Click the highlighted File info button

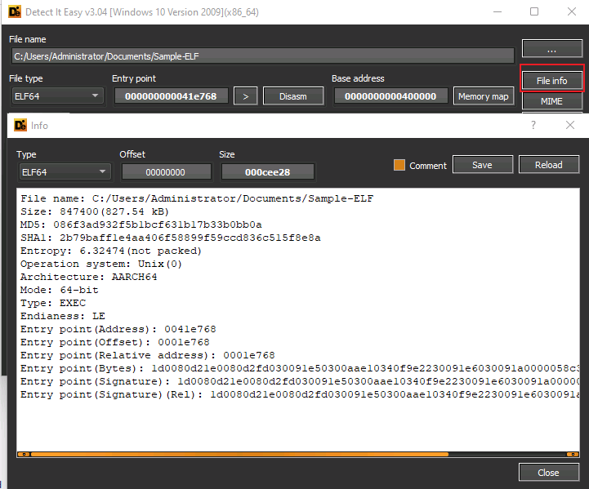551,81
